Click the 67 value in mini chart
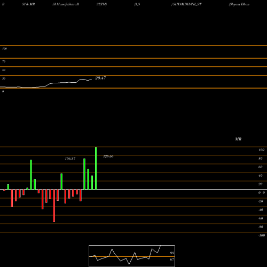This screenshot has width=267, height=267. click(172, 260)
